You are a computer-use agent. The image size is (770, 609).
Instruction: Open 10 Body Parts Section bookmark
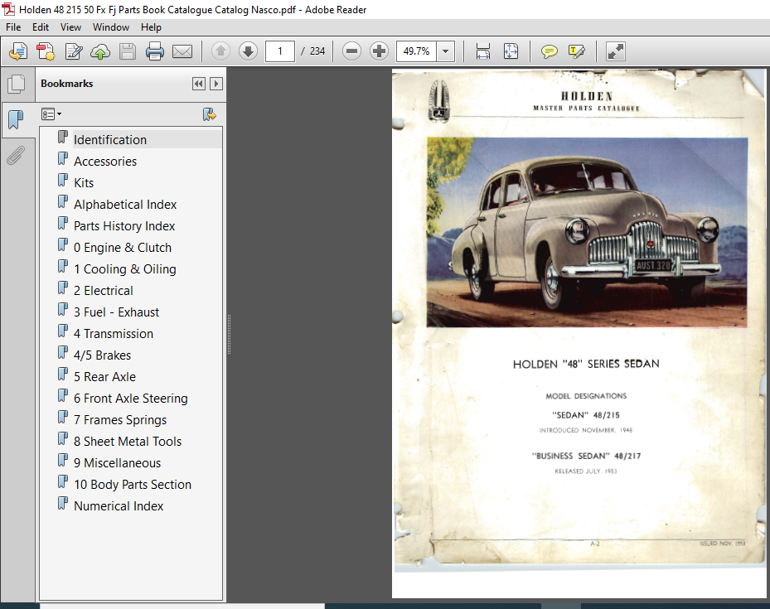(x=133, y=486)
